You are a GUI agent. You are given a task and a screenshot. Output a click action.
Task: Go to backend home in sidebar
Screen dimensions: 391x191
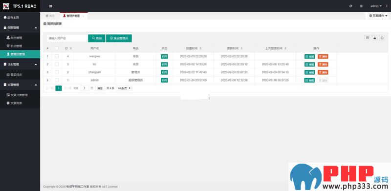tap(20, 18)
